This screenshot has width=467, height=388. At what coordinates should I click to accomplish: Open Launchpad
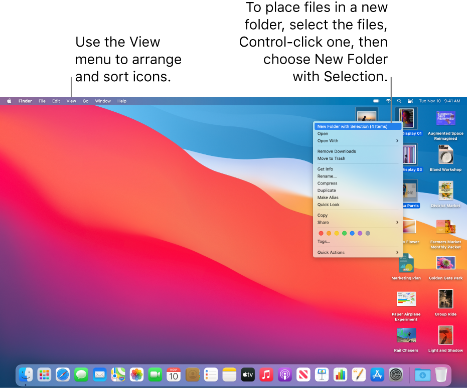(44, 374)
